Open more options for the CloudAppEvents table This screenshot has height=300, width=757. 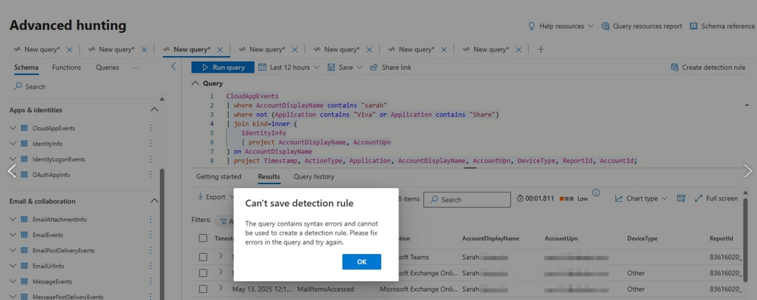coord(151,128)
